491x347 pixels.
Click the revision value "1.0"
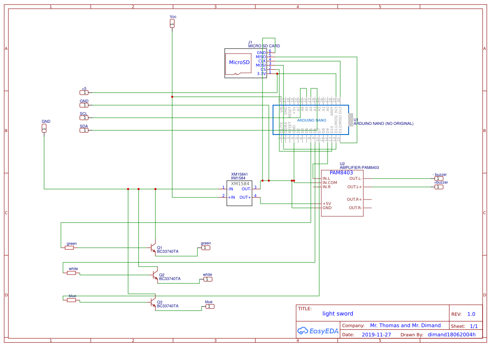[x=471, y=314]
